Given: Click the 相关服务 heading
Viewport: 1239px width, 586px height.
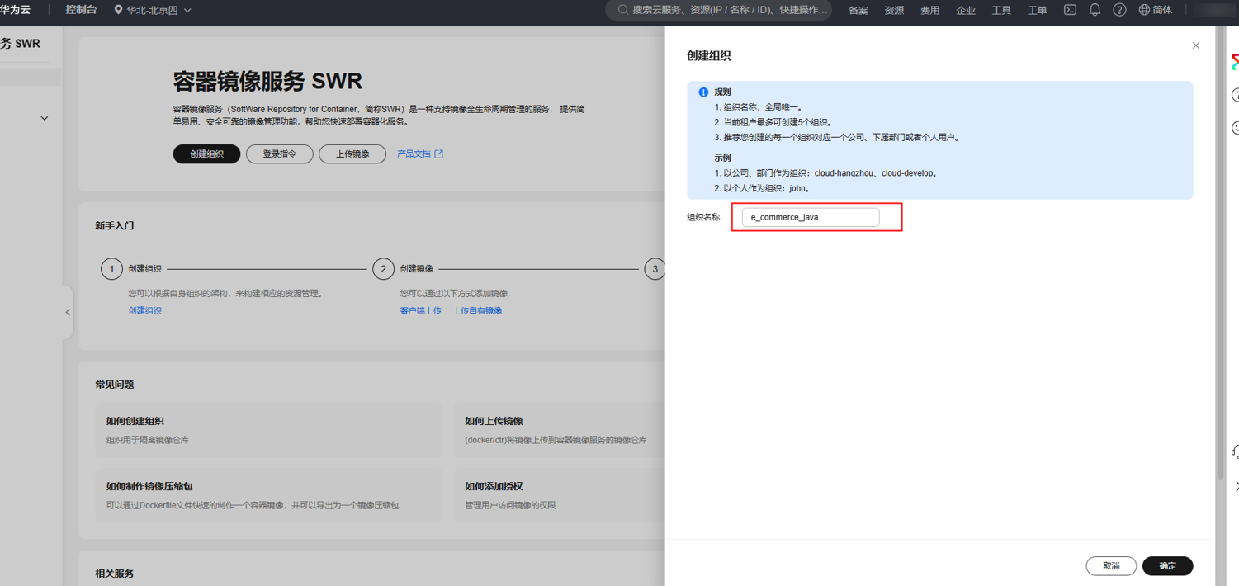Looking at the screenshot, I should click(x=115, y=574).
